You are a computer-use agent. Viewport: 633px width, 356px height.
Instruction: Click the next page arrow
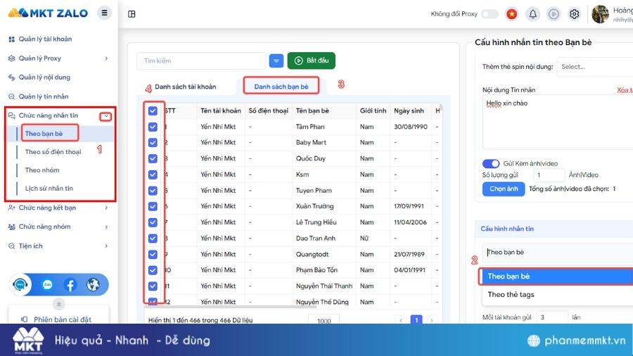tap(432, 320)
